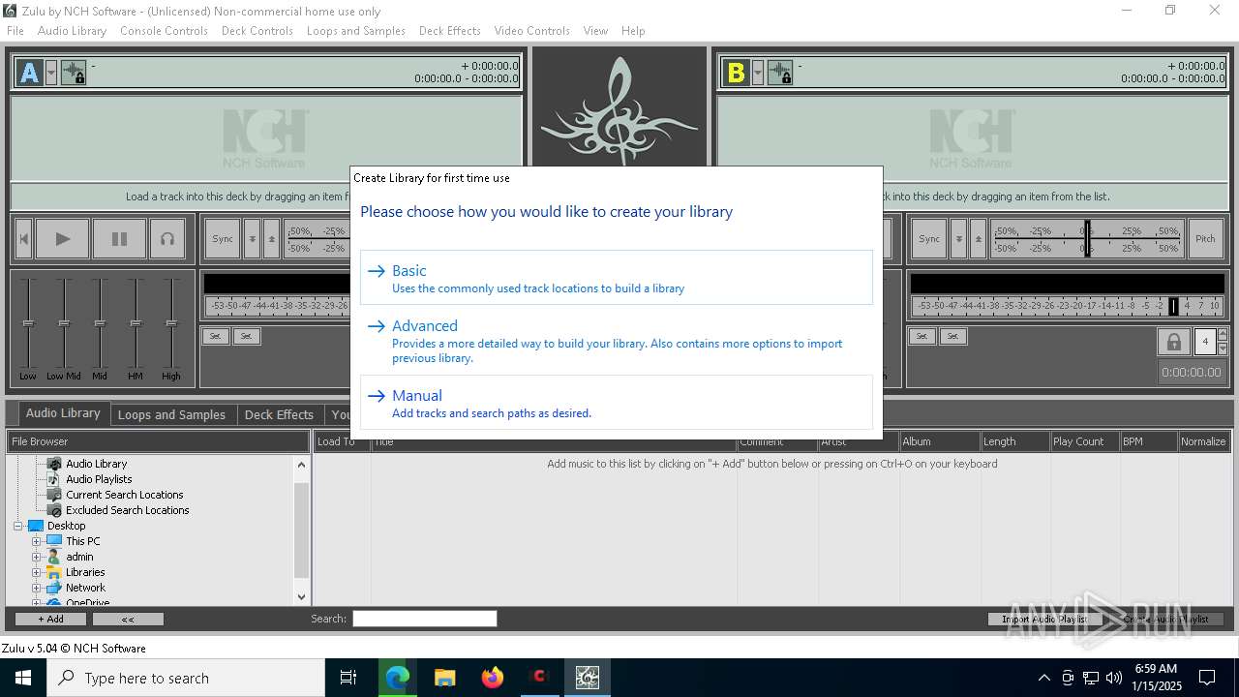The width and height of the screenshot is (1239, 697).
Task: Click Deck A pitch up arrow icon
Action: [x=271, y=239]
